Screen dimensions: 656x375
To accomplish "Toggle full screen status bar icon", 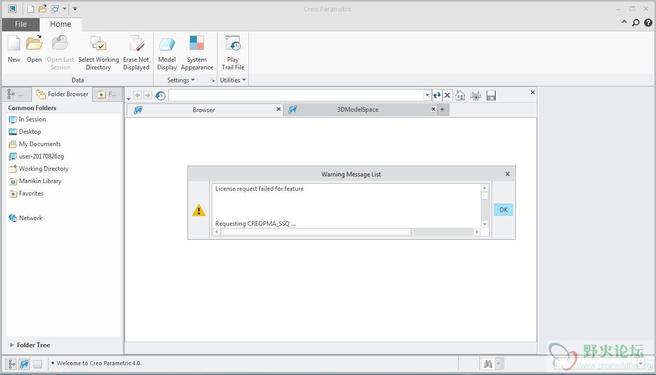I will pyautogui.click(x=38, y=364).
